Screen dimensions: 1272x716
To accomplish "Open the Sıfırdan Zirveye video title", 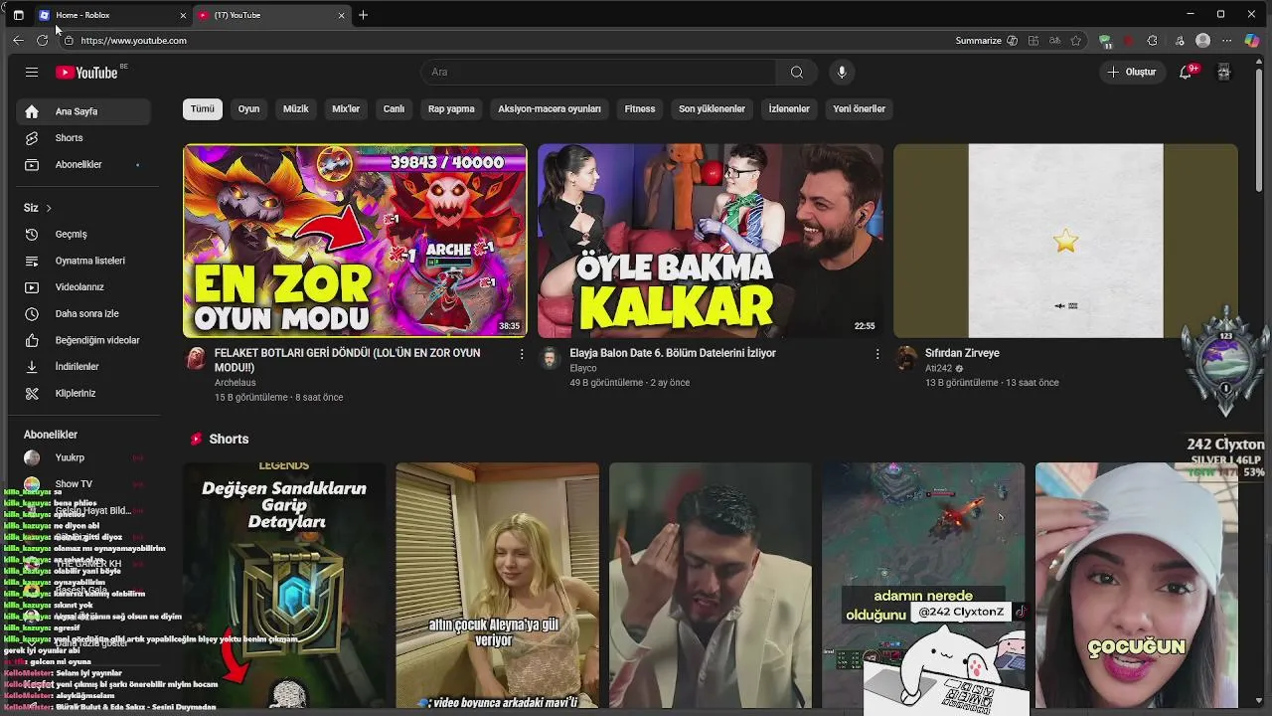I will (x=962, y=353).
